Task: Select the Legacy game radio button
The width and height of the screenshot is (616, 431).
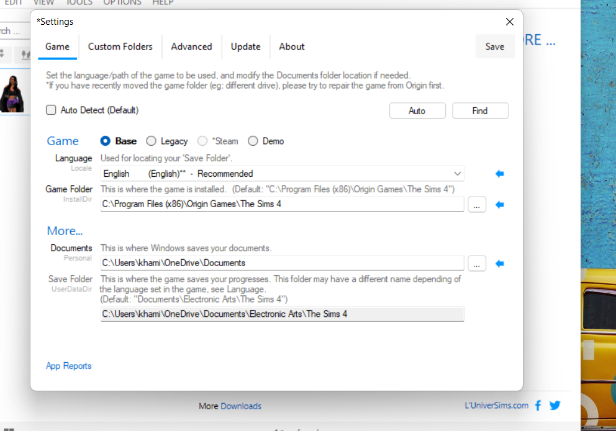Action: pyautogui.click(x=151, y=141)
